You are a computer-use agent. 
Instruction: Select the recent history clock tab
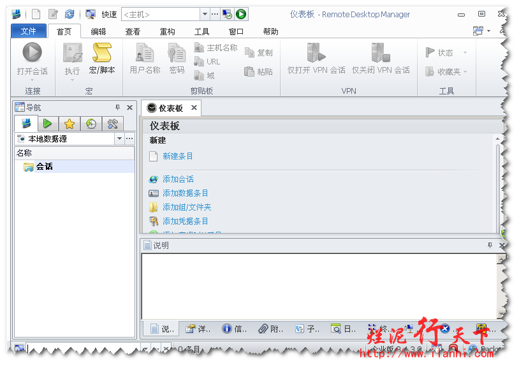[91, 124]
